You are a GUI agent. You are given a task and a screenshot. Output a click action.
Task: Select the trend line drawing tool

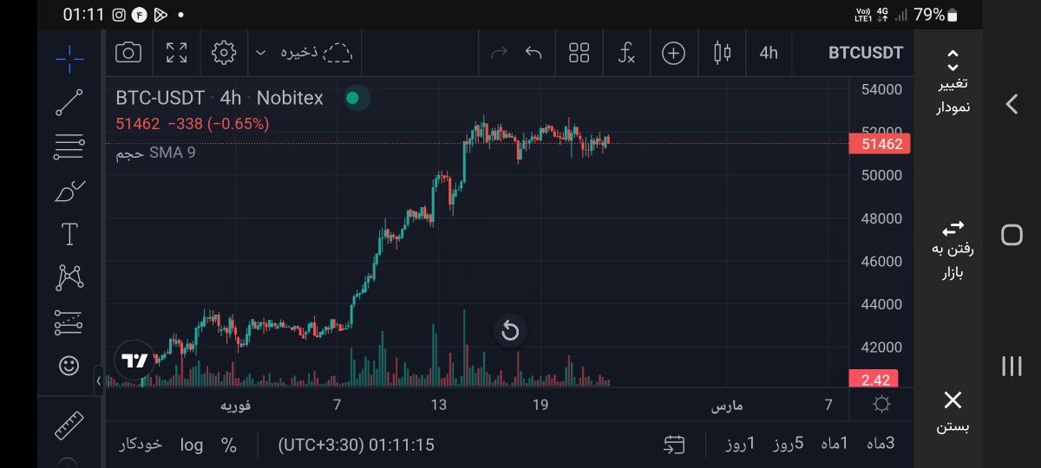[x=69, y=102]
